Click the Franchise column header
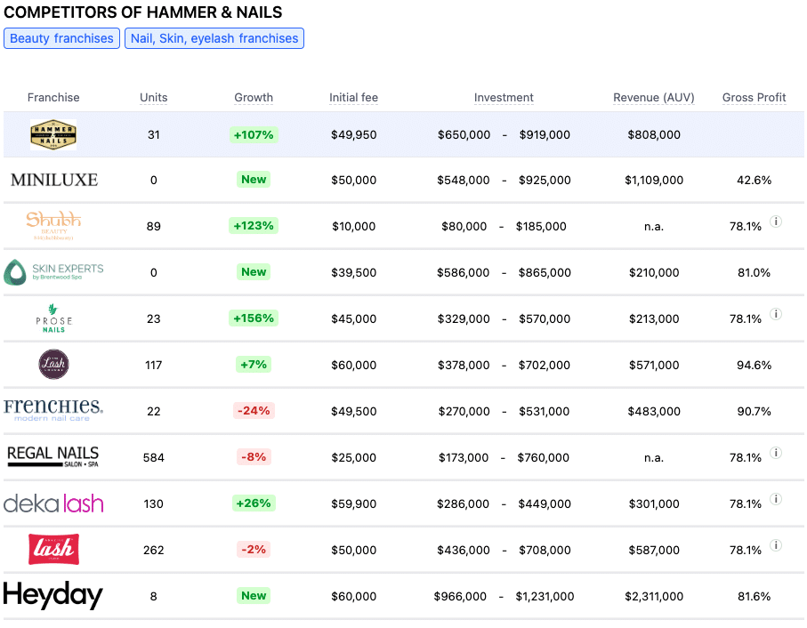The image size is (807, 628). coord(53,98)
